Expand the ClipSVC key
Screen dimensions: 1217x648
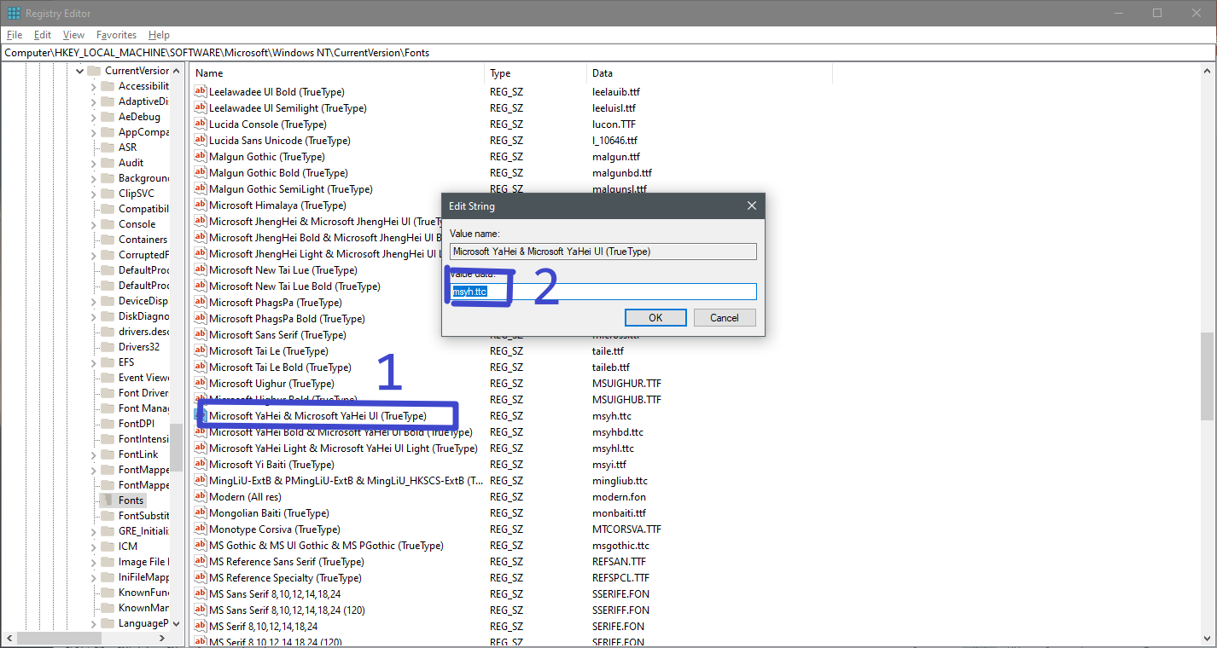94,194
